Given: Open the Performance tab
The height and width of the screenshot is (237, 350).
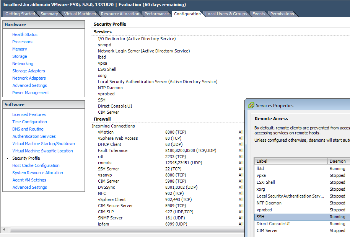Looking at the screenshot, I should (156, 14).
